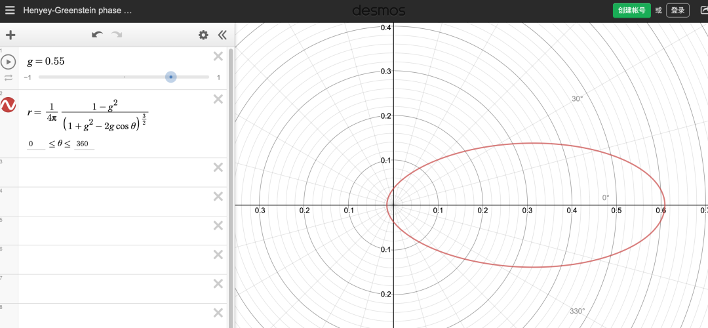Viewport: 708px width, 328px height.
Task: Delete expression row 7
Action: click(x=218, y=284)
